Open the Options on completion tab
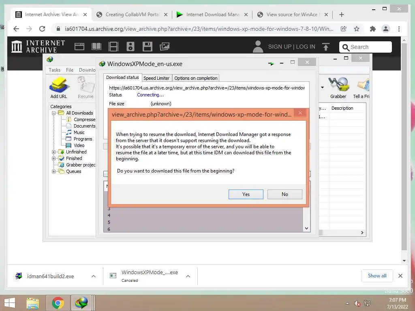 point(196,78)
